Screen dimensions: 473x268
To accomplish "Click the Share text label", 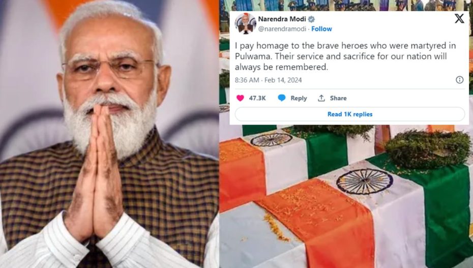I will tap(338, 98).
